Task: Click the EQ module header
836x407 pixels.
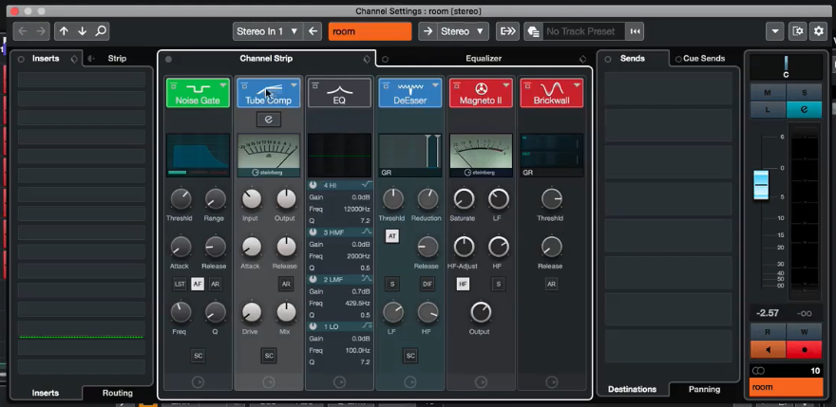Action: pyautogui.click(x=339, y=93)
